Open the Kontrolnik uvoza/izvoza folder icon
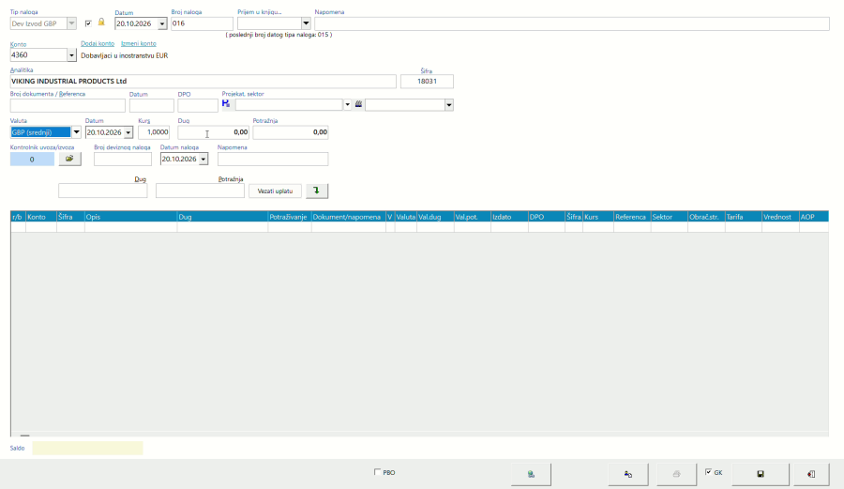 pos(70,159)
